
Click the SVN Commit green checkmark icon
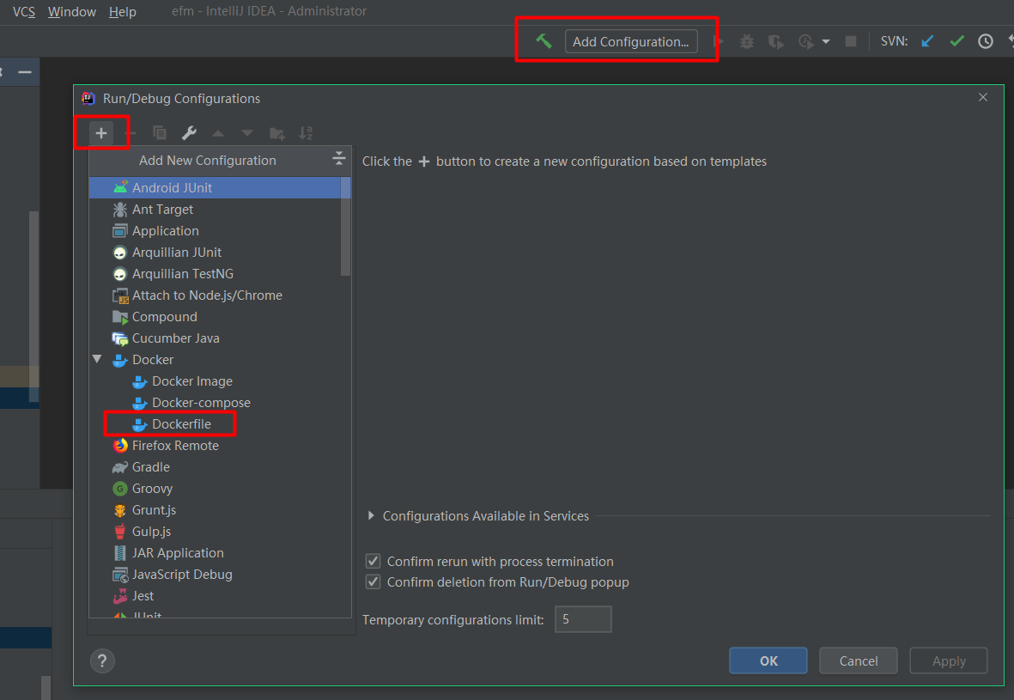point(957,41)
